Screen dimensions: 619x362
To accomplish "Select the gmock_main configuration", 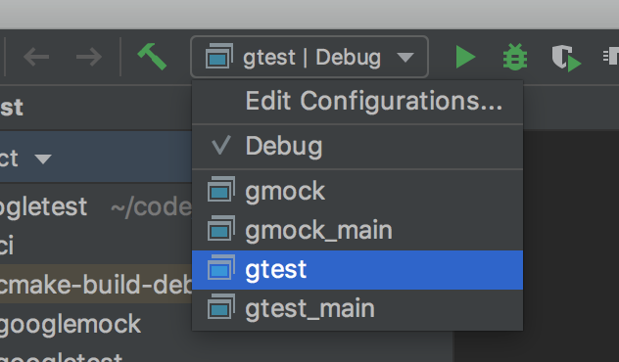I will tap(357, 230).
